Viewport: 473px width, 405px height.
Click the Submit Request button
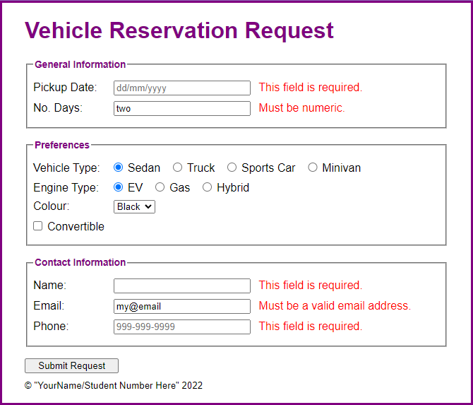[x=71, y=365]
